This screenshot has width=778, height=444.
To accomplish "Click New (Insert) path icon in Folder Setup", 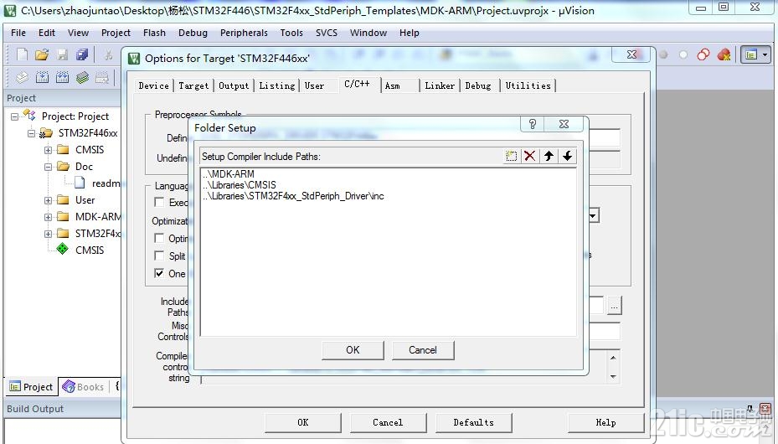I will click(x=511, y=157).
